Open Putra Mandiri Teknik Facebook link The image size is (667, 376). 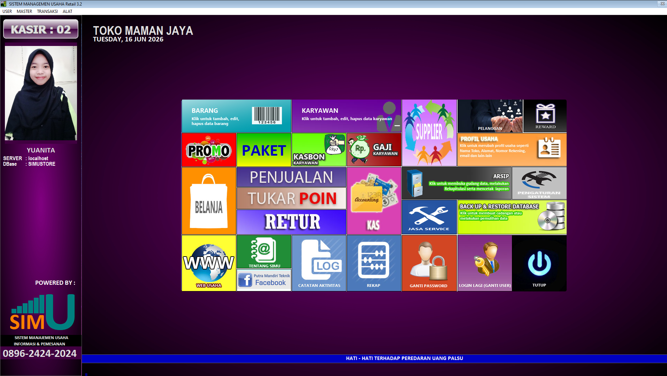click(x=264, y=280)
